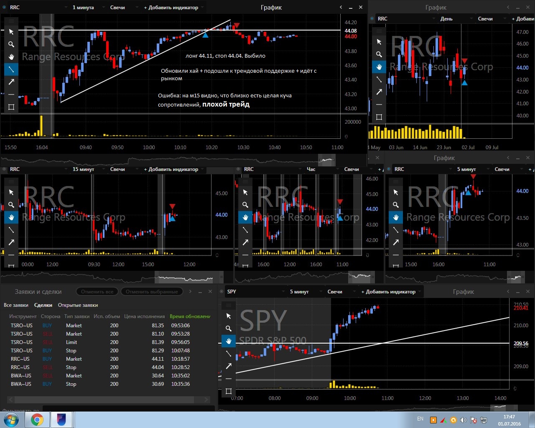Image resolution: width=535 pixels, height=428 pixels.
Task: Select the magnifier tool in the SPY chart
Action: pos(229,329)
